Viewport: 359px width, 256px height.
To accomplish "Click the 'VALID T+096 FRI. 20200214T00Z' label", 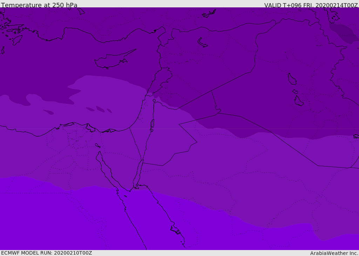I will 311,5.
